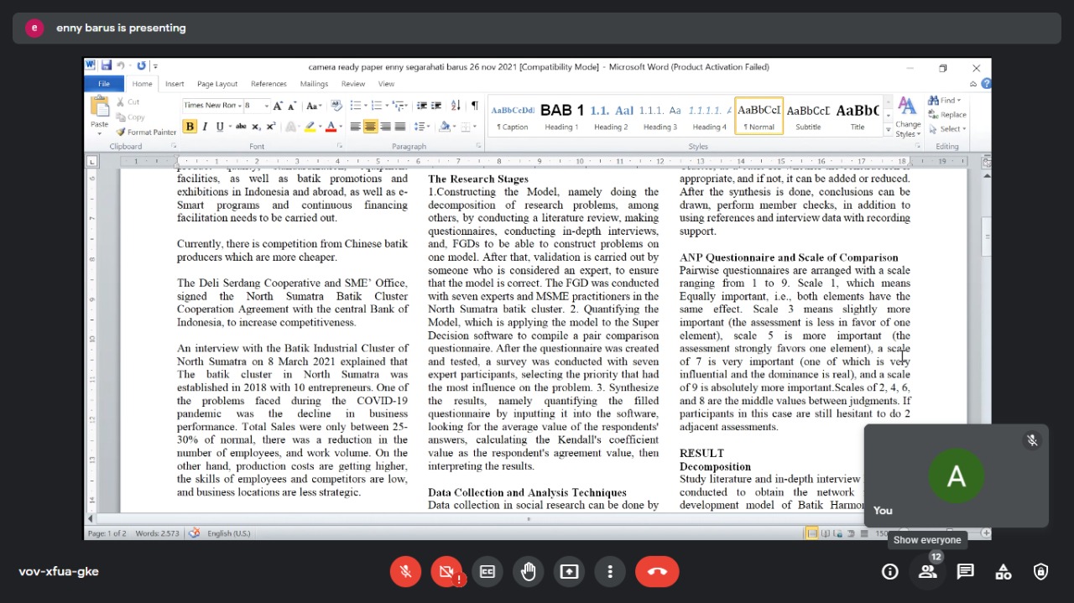Toggle closed captions in Meet

pyautogui.click(x=487, y=572)
